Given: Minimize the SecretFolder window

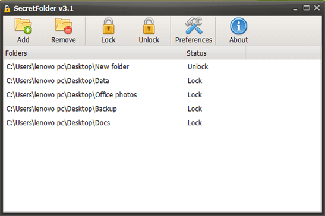Looking at the screenshot, I should coord(295,9).
